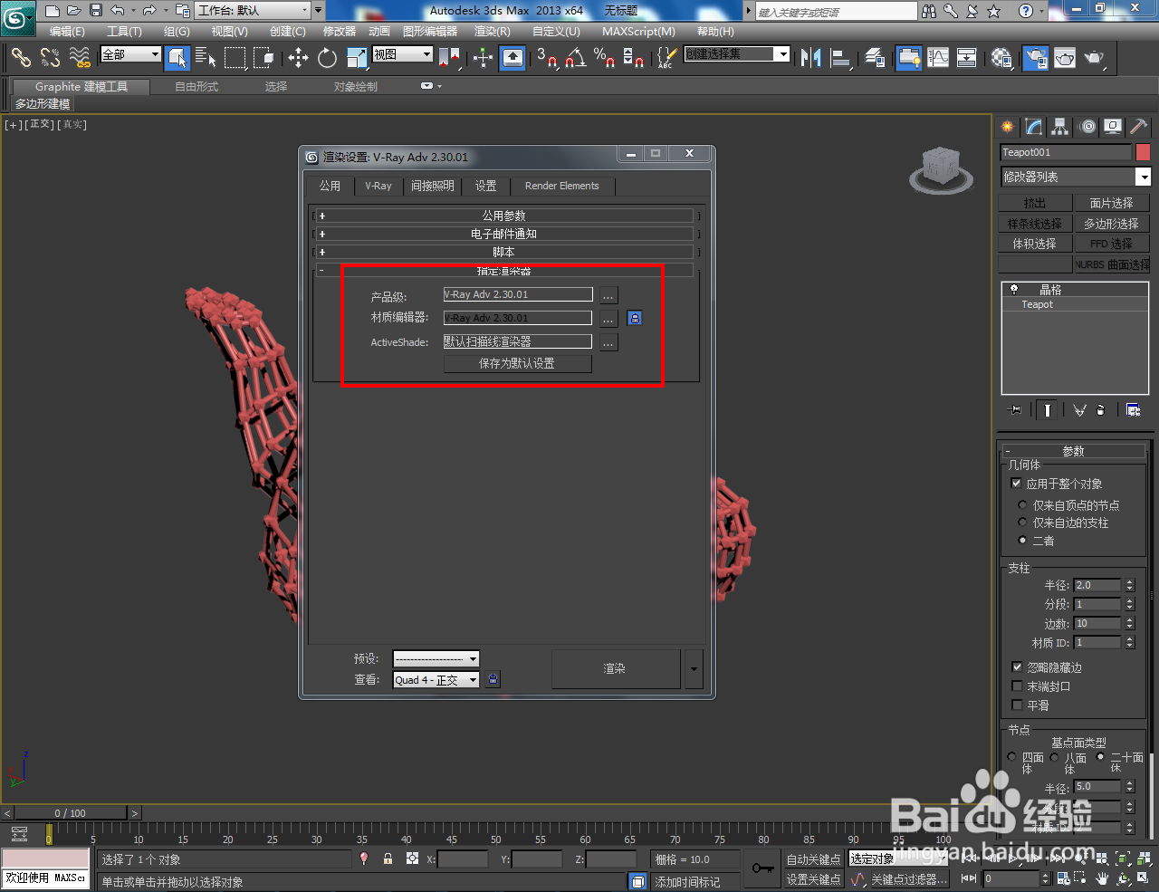Open the MAXScript(M) menu
This screenshot has height=892, width=1159.
coord(638,31)
